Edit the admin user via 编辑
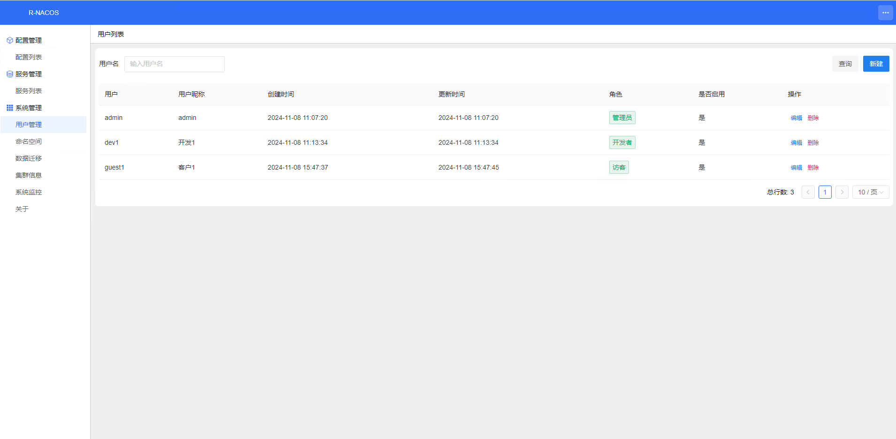 [x=796, y=118]
